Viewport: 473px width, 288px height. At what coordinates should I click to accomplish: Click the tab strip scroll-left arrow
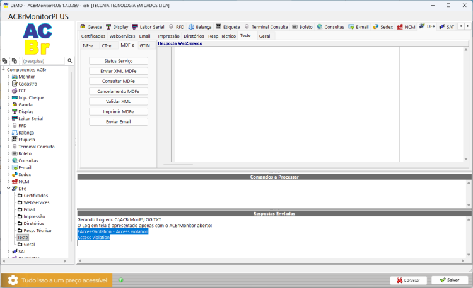[460, 26]
